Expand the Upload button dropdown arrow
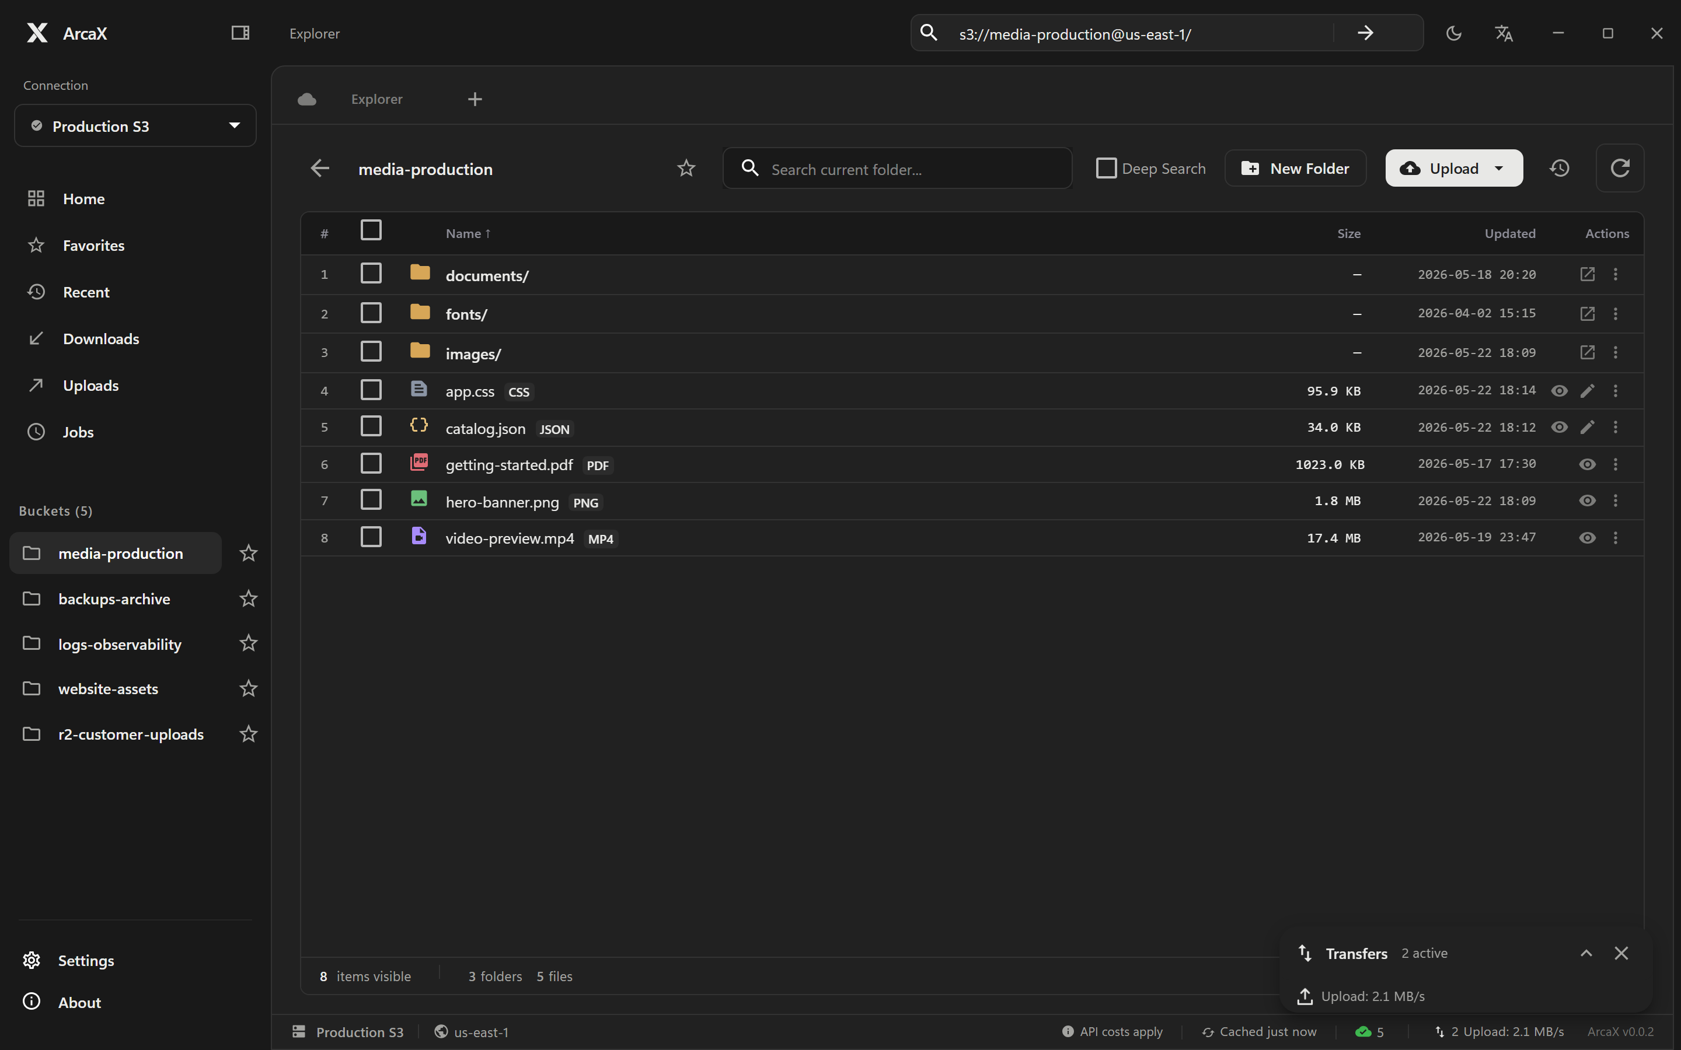This screenshot has height=1050, width=1681. pyautogui.click(x=1499, y=168)
